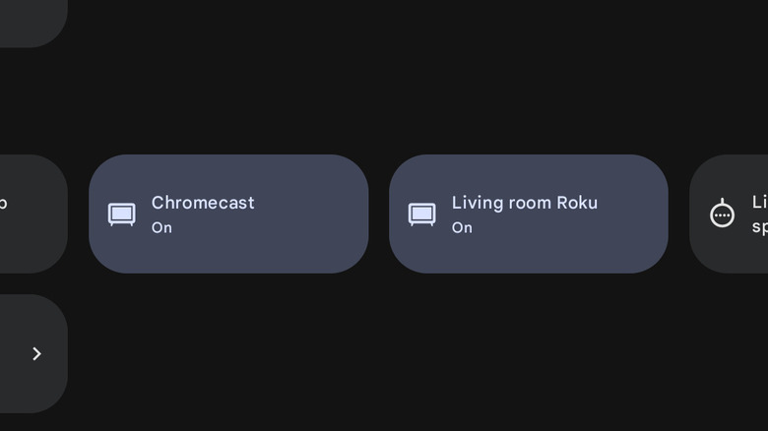Click the cut-off "Li" label on speaker tile
The width and height of the screenshot is (768, 431).
click(x=759, y=202)
